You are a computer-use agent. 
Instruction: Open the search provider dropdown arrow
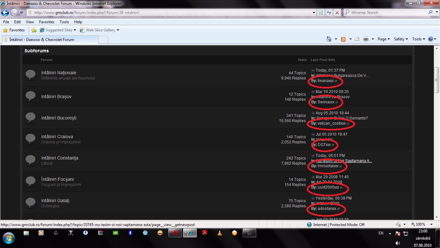436,13
